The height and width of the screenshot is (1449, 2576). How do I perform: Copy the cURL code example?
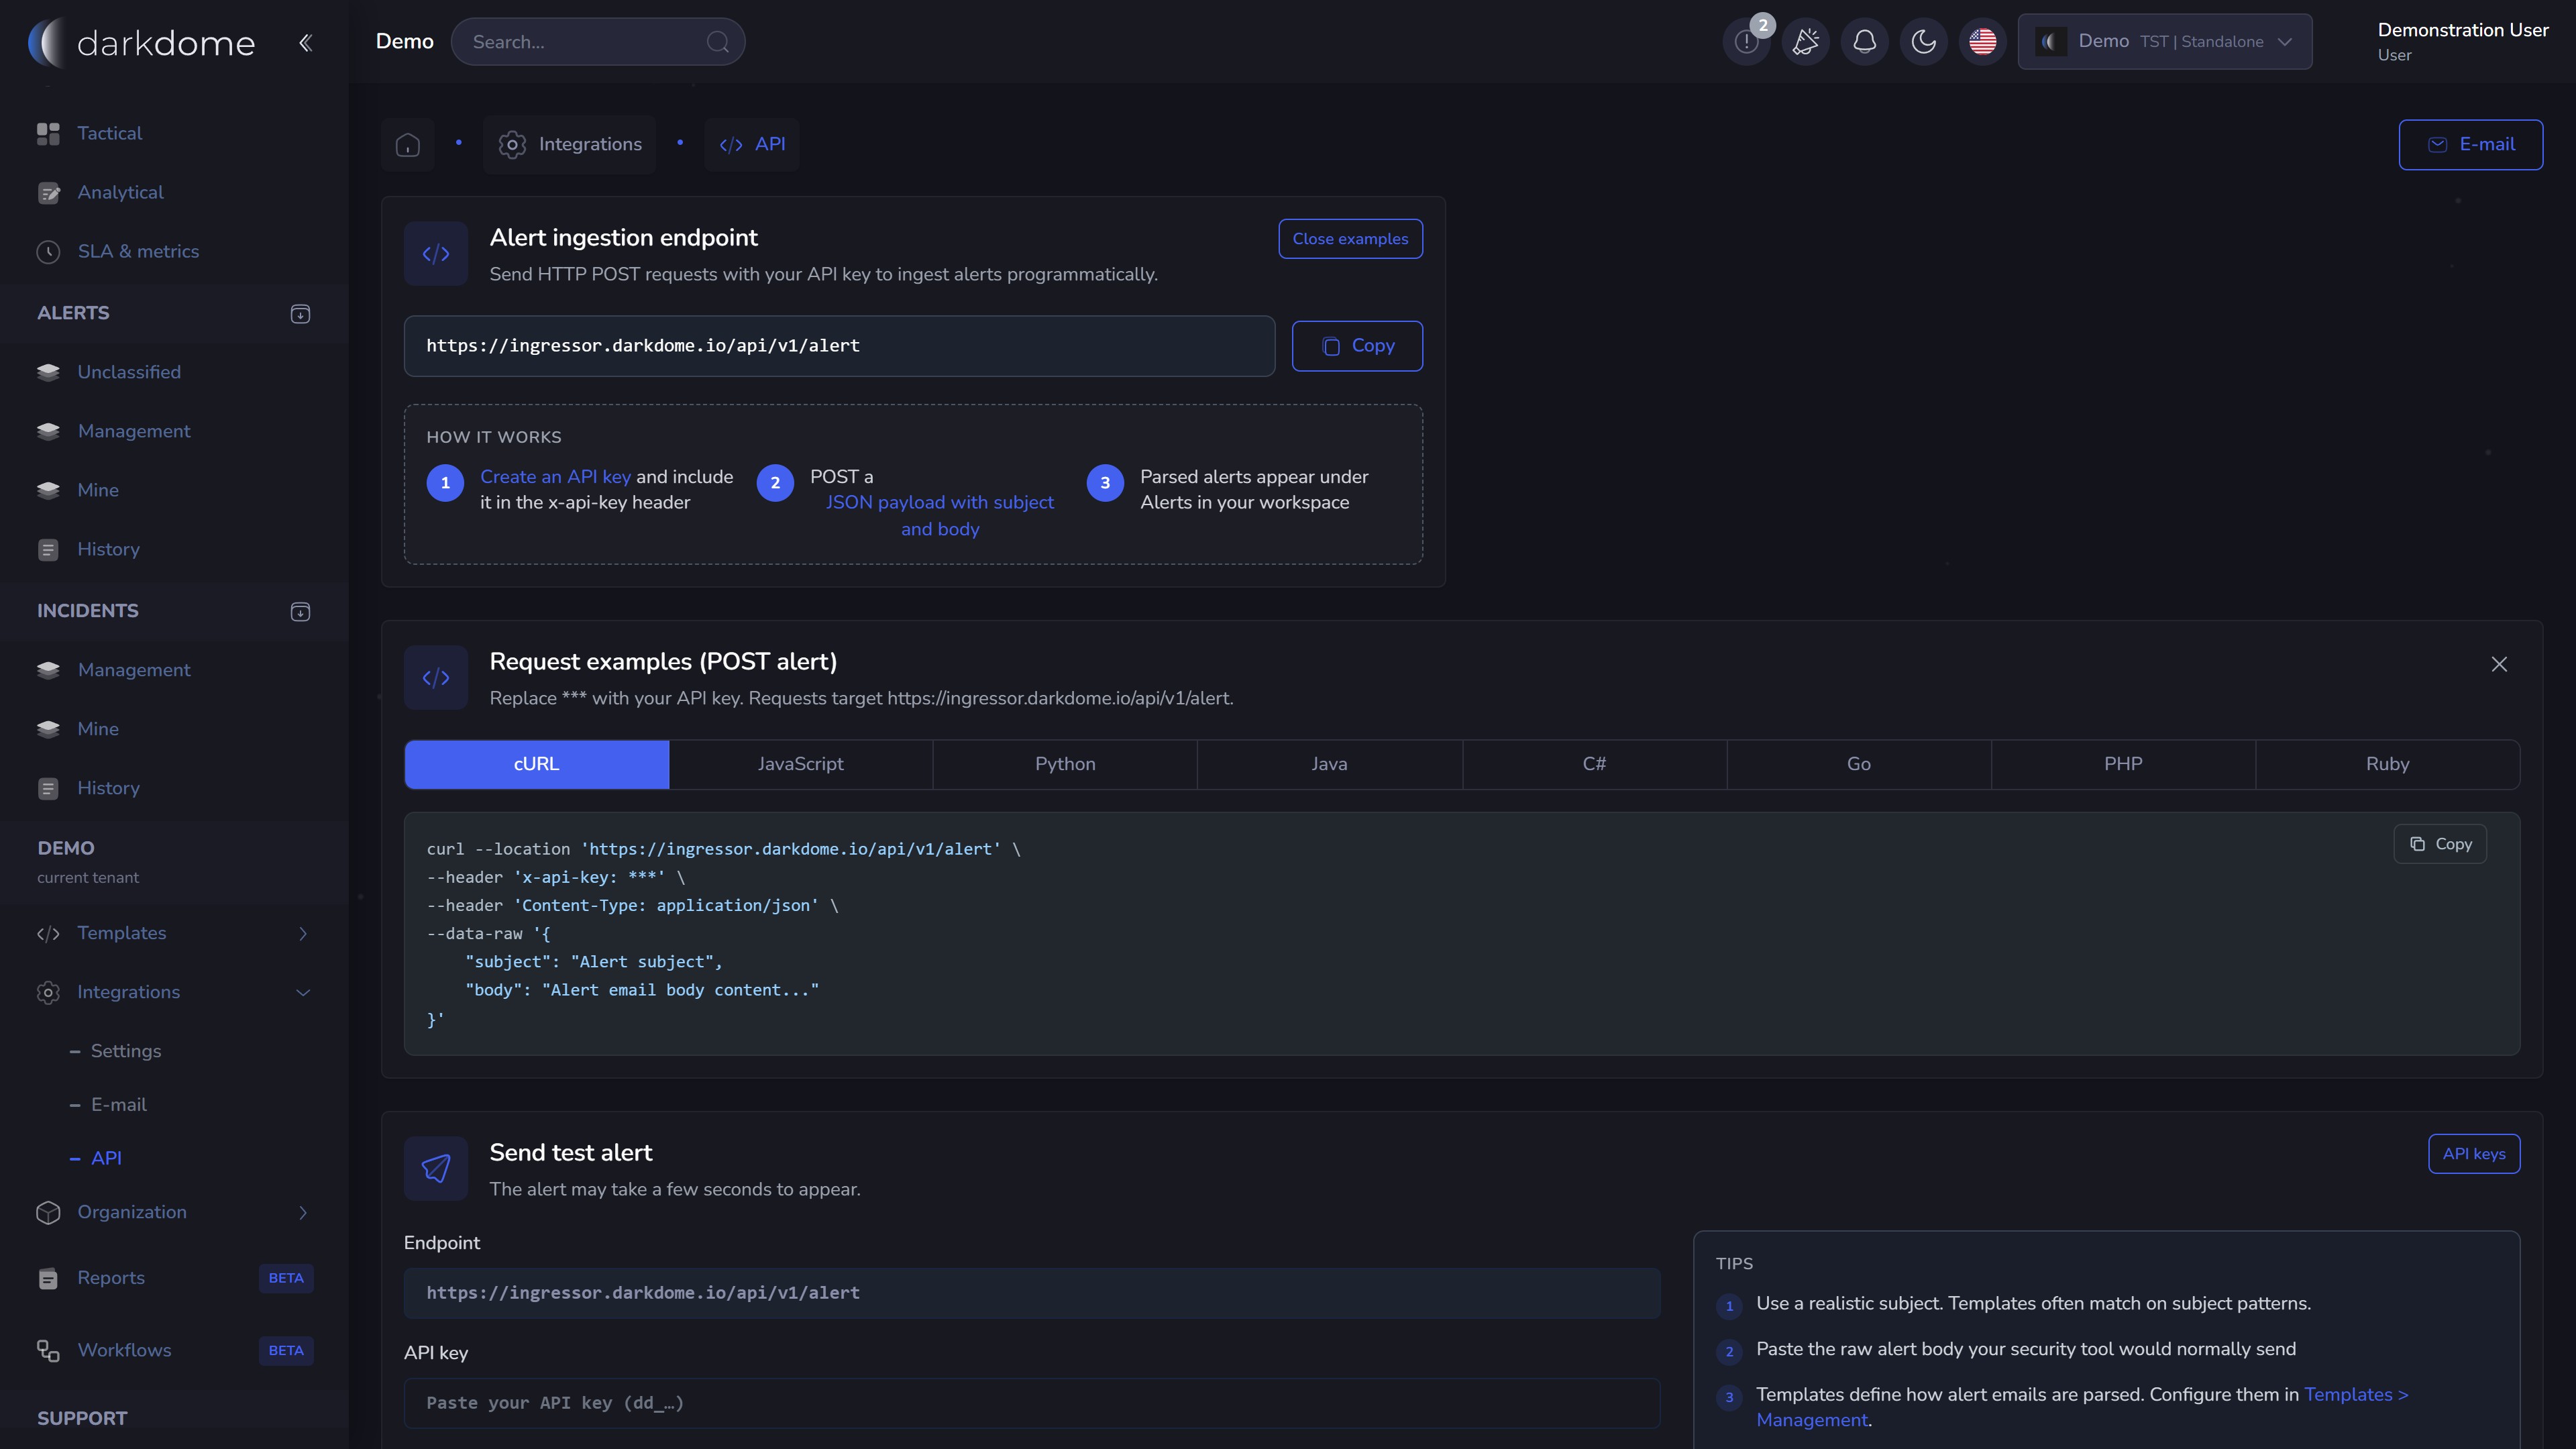[x=2440, y=844]
